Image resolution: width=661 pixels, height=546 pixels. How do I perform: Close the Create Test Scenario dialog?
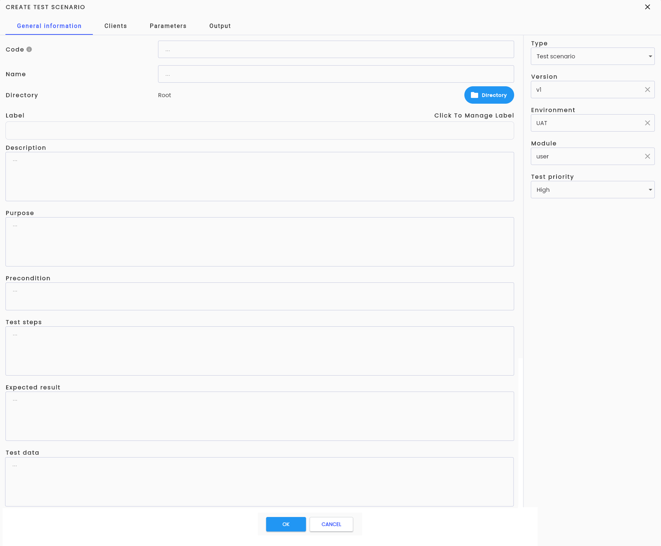tap(647, 7)
